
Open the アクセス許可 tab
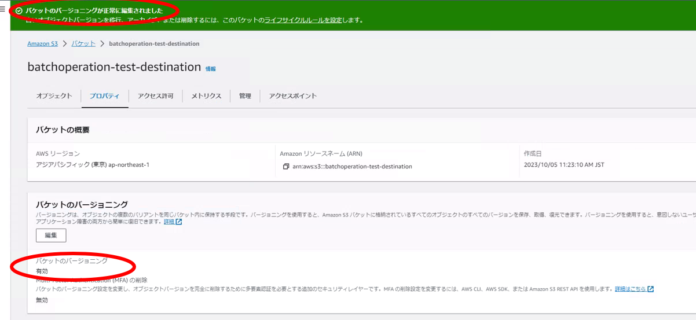pos(155,96)
